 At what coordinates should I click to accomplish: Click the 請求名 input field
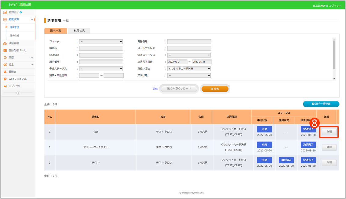tap(101, 48)
